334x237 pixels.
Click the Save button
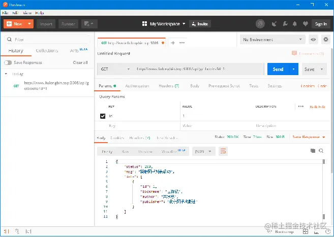309,69
